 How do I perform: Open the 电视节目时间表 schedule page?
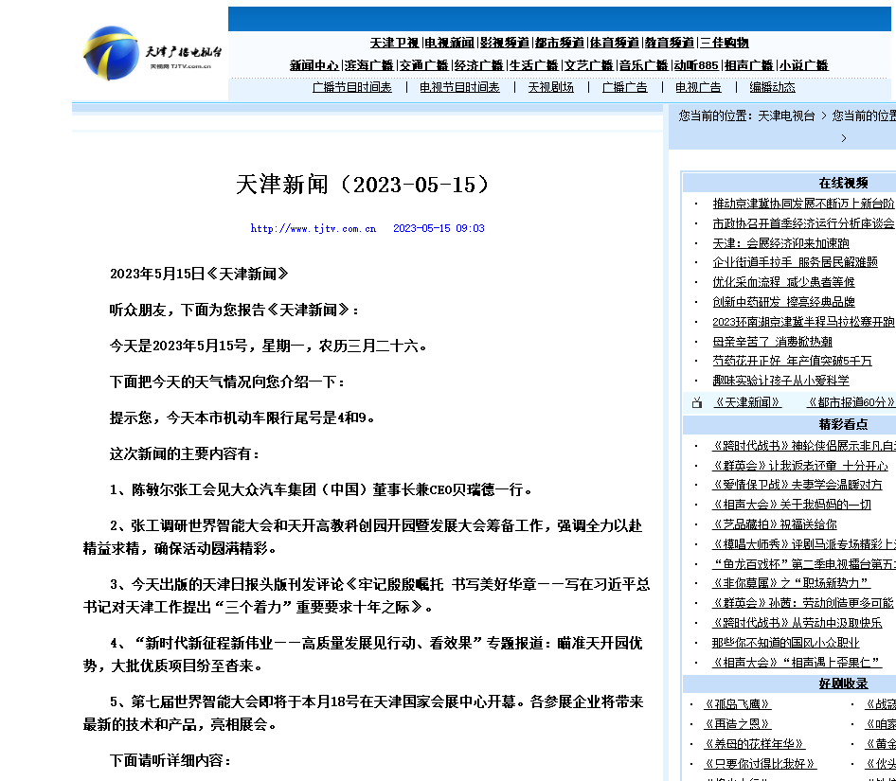[x=461, y=86]
